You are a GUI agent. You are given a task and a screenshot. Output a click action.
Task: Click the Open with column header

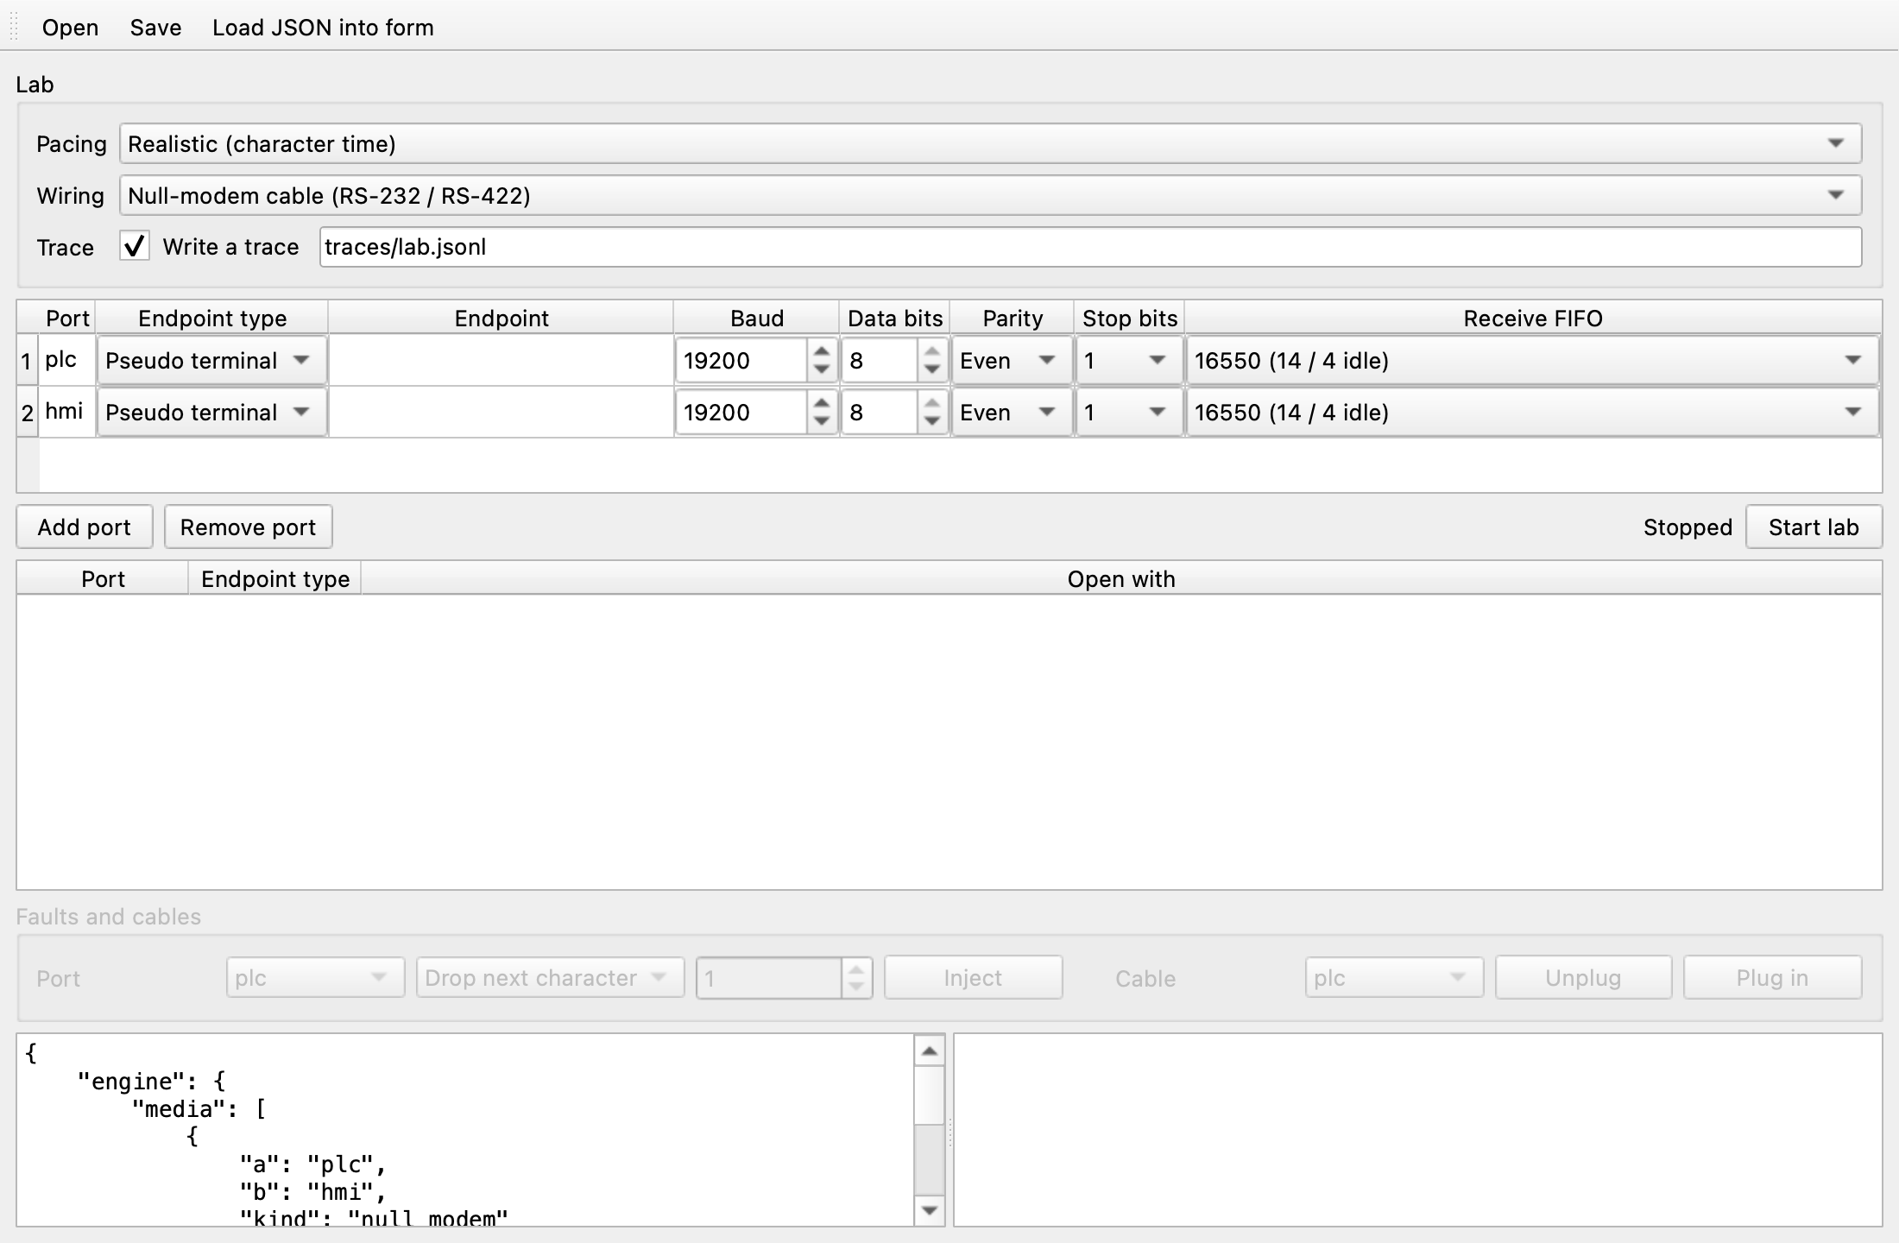[x=1121, y=578]
